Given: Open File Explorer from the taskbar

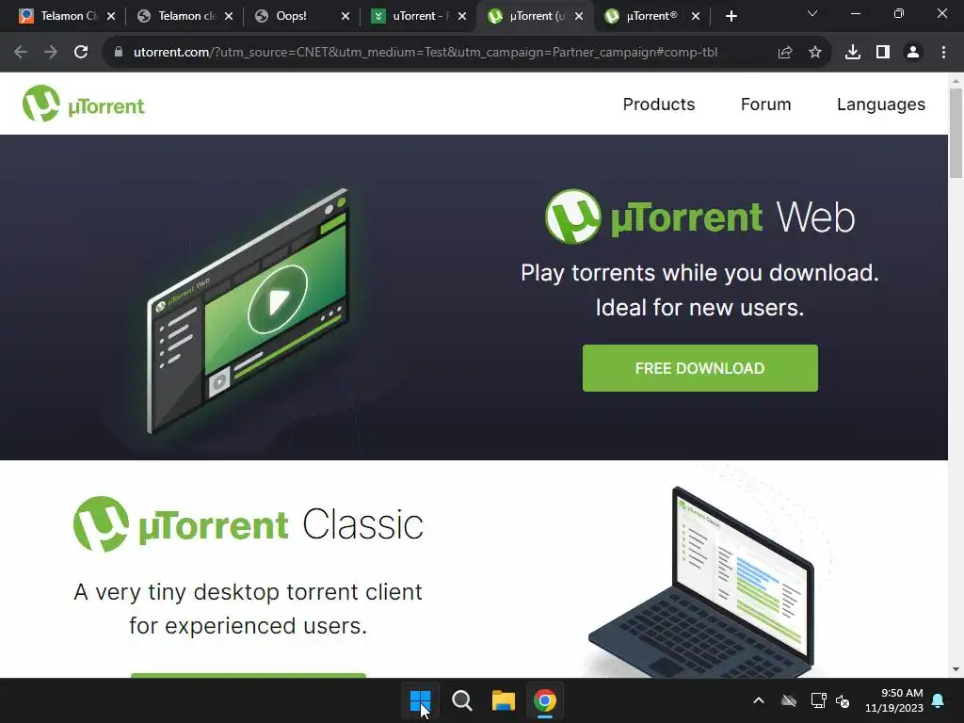Looking at the screenshot, I should click(x=503, y=700).
